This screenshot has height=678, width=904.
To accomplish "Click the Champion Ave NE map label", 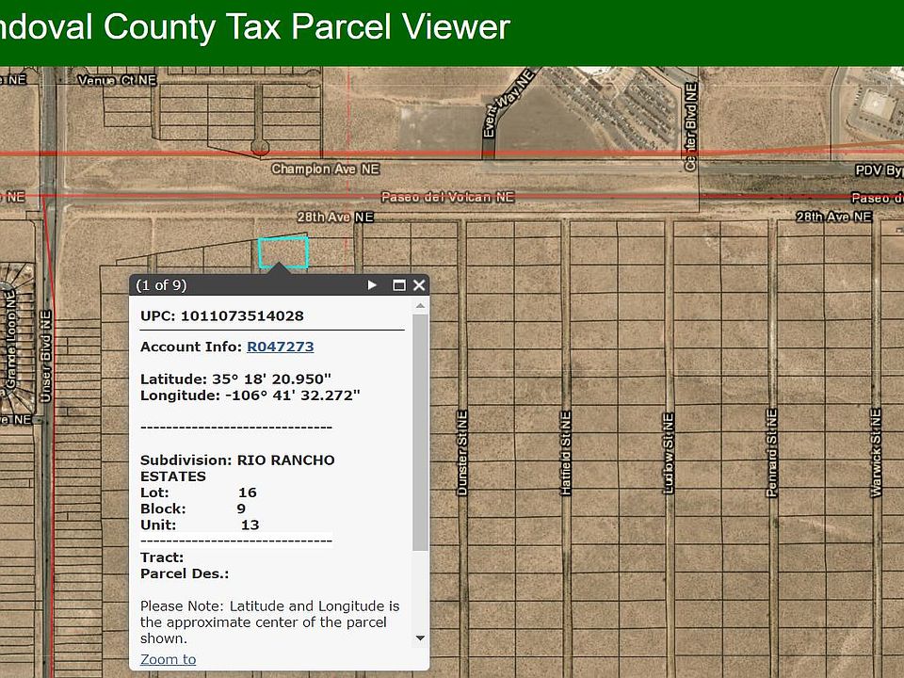I will pos(325,169).
